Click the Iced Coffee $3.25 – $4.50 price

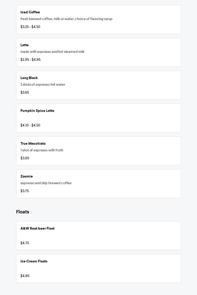click(30, 27)
